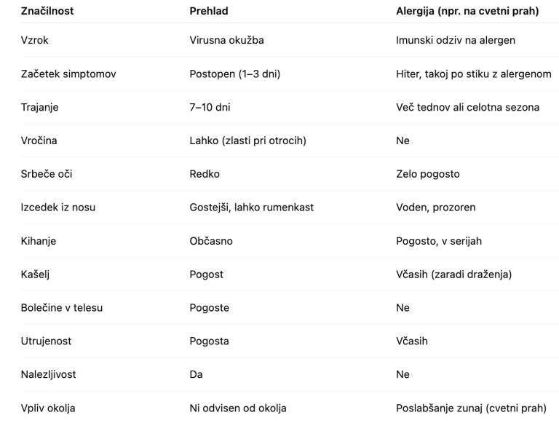Select the Vzrok row label
Image resolution: width=559 pixels, height=423 pixels.
pos(35,41)
